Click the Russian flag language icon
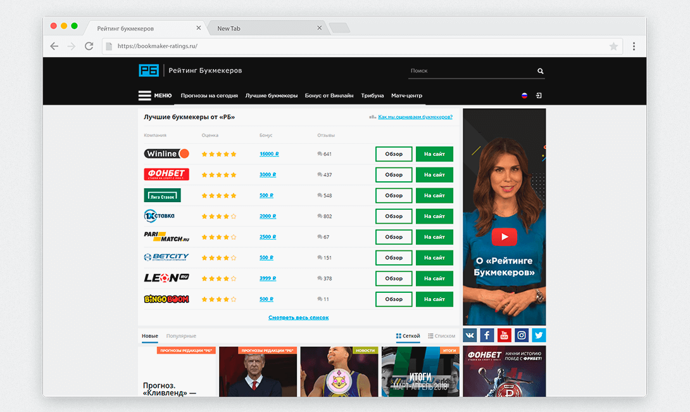 click(524, 96)
